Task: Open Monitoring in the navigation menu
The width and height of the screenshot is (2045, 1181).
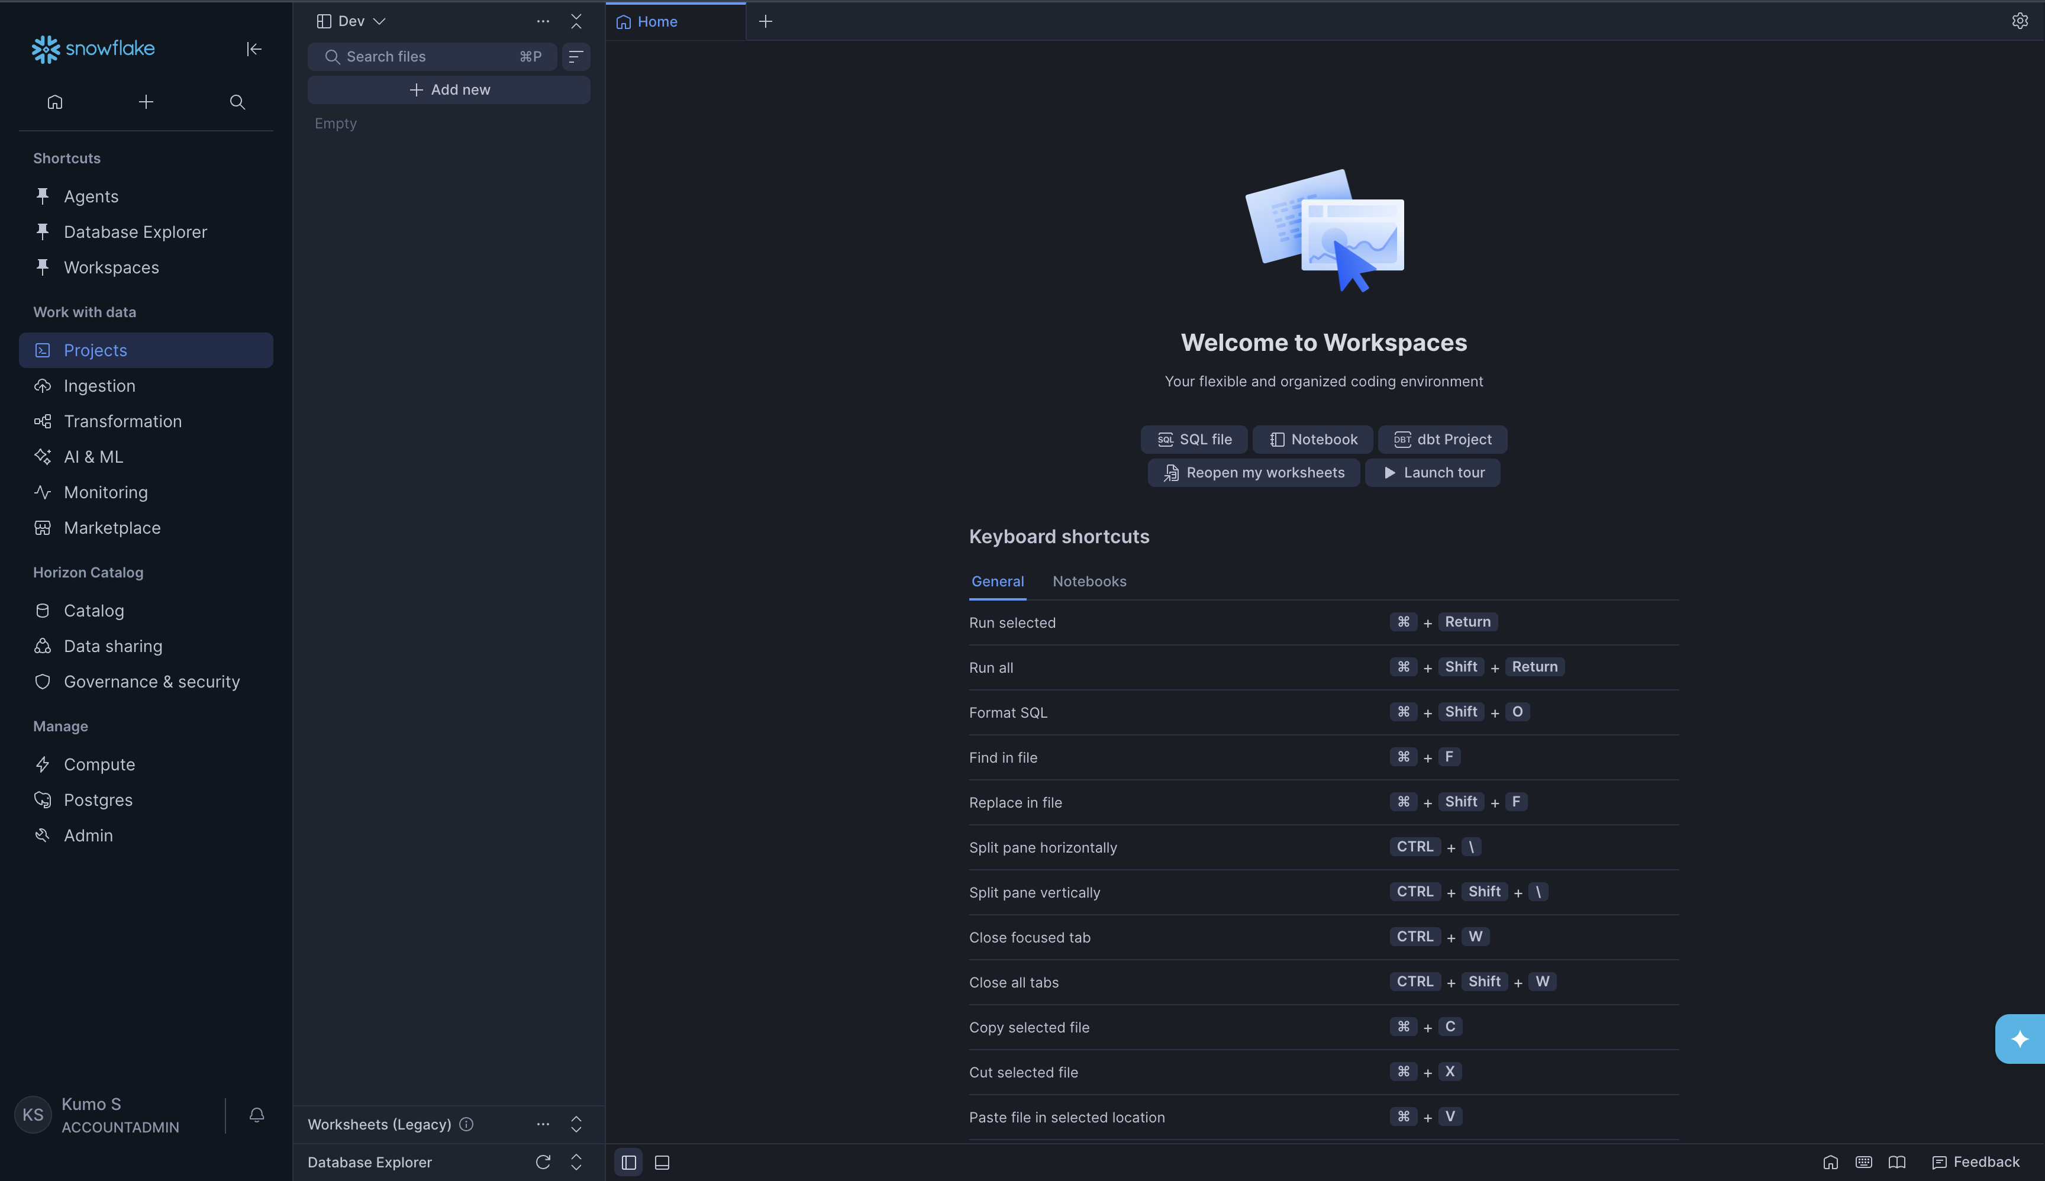Action: point(105,492)
